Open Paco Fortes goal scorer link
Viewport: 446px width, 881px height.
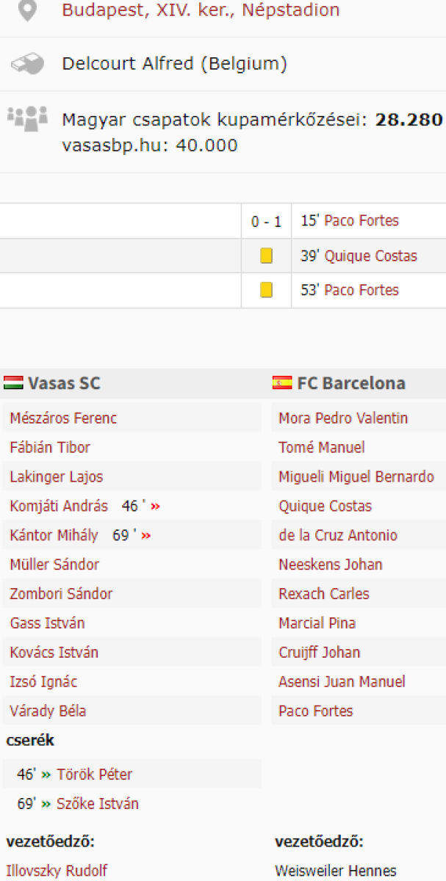[362, 221]
